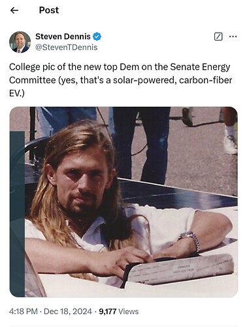Click the 9,177 view count number
Screen dimensions: 247x327
click(108, 311)
